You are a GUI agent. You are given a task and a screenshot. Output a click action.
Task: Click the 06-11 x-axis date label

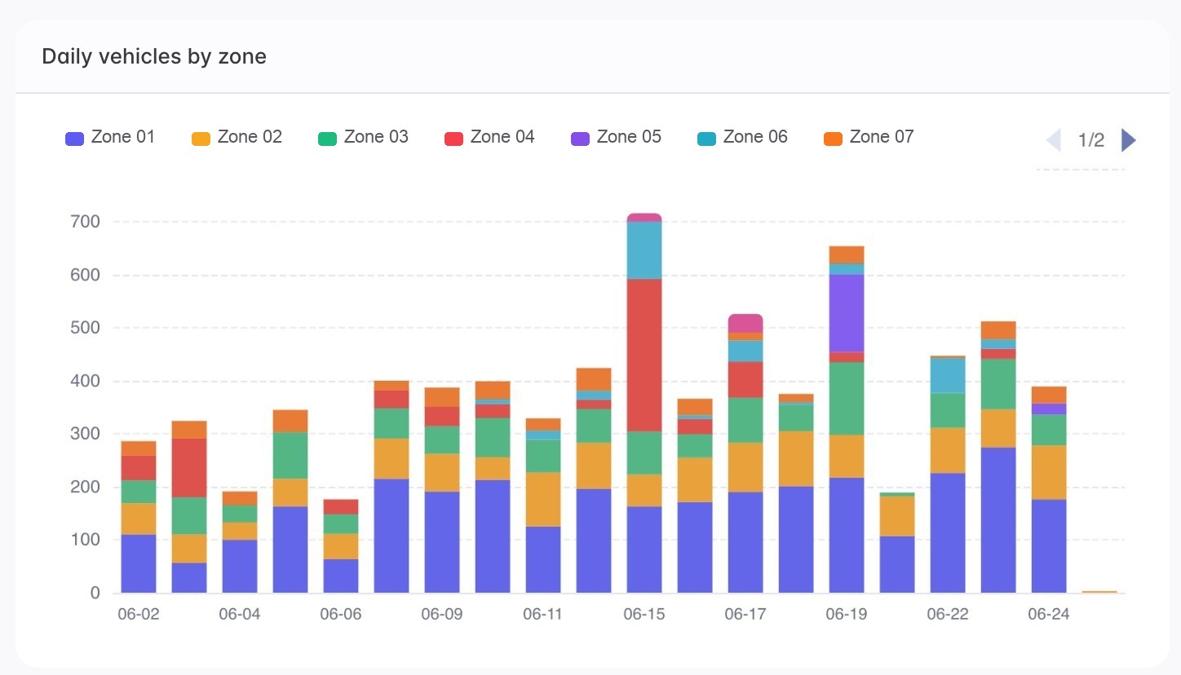click(543, 614)
